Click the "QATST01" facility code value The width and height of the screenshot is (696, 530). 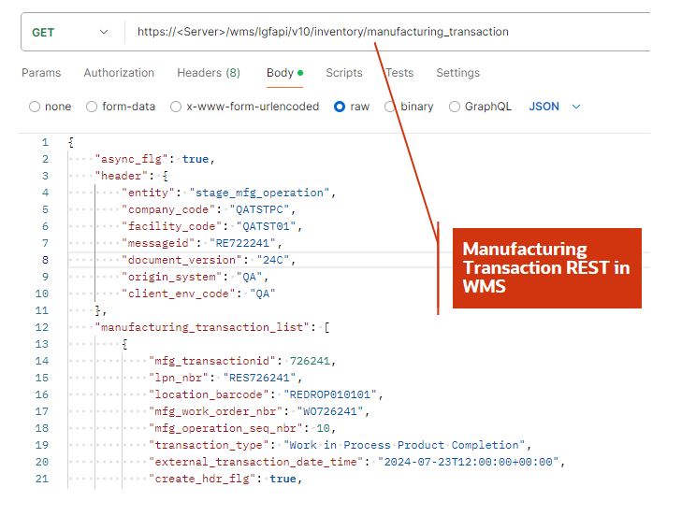tap(266, 226)
